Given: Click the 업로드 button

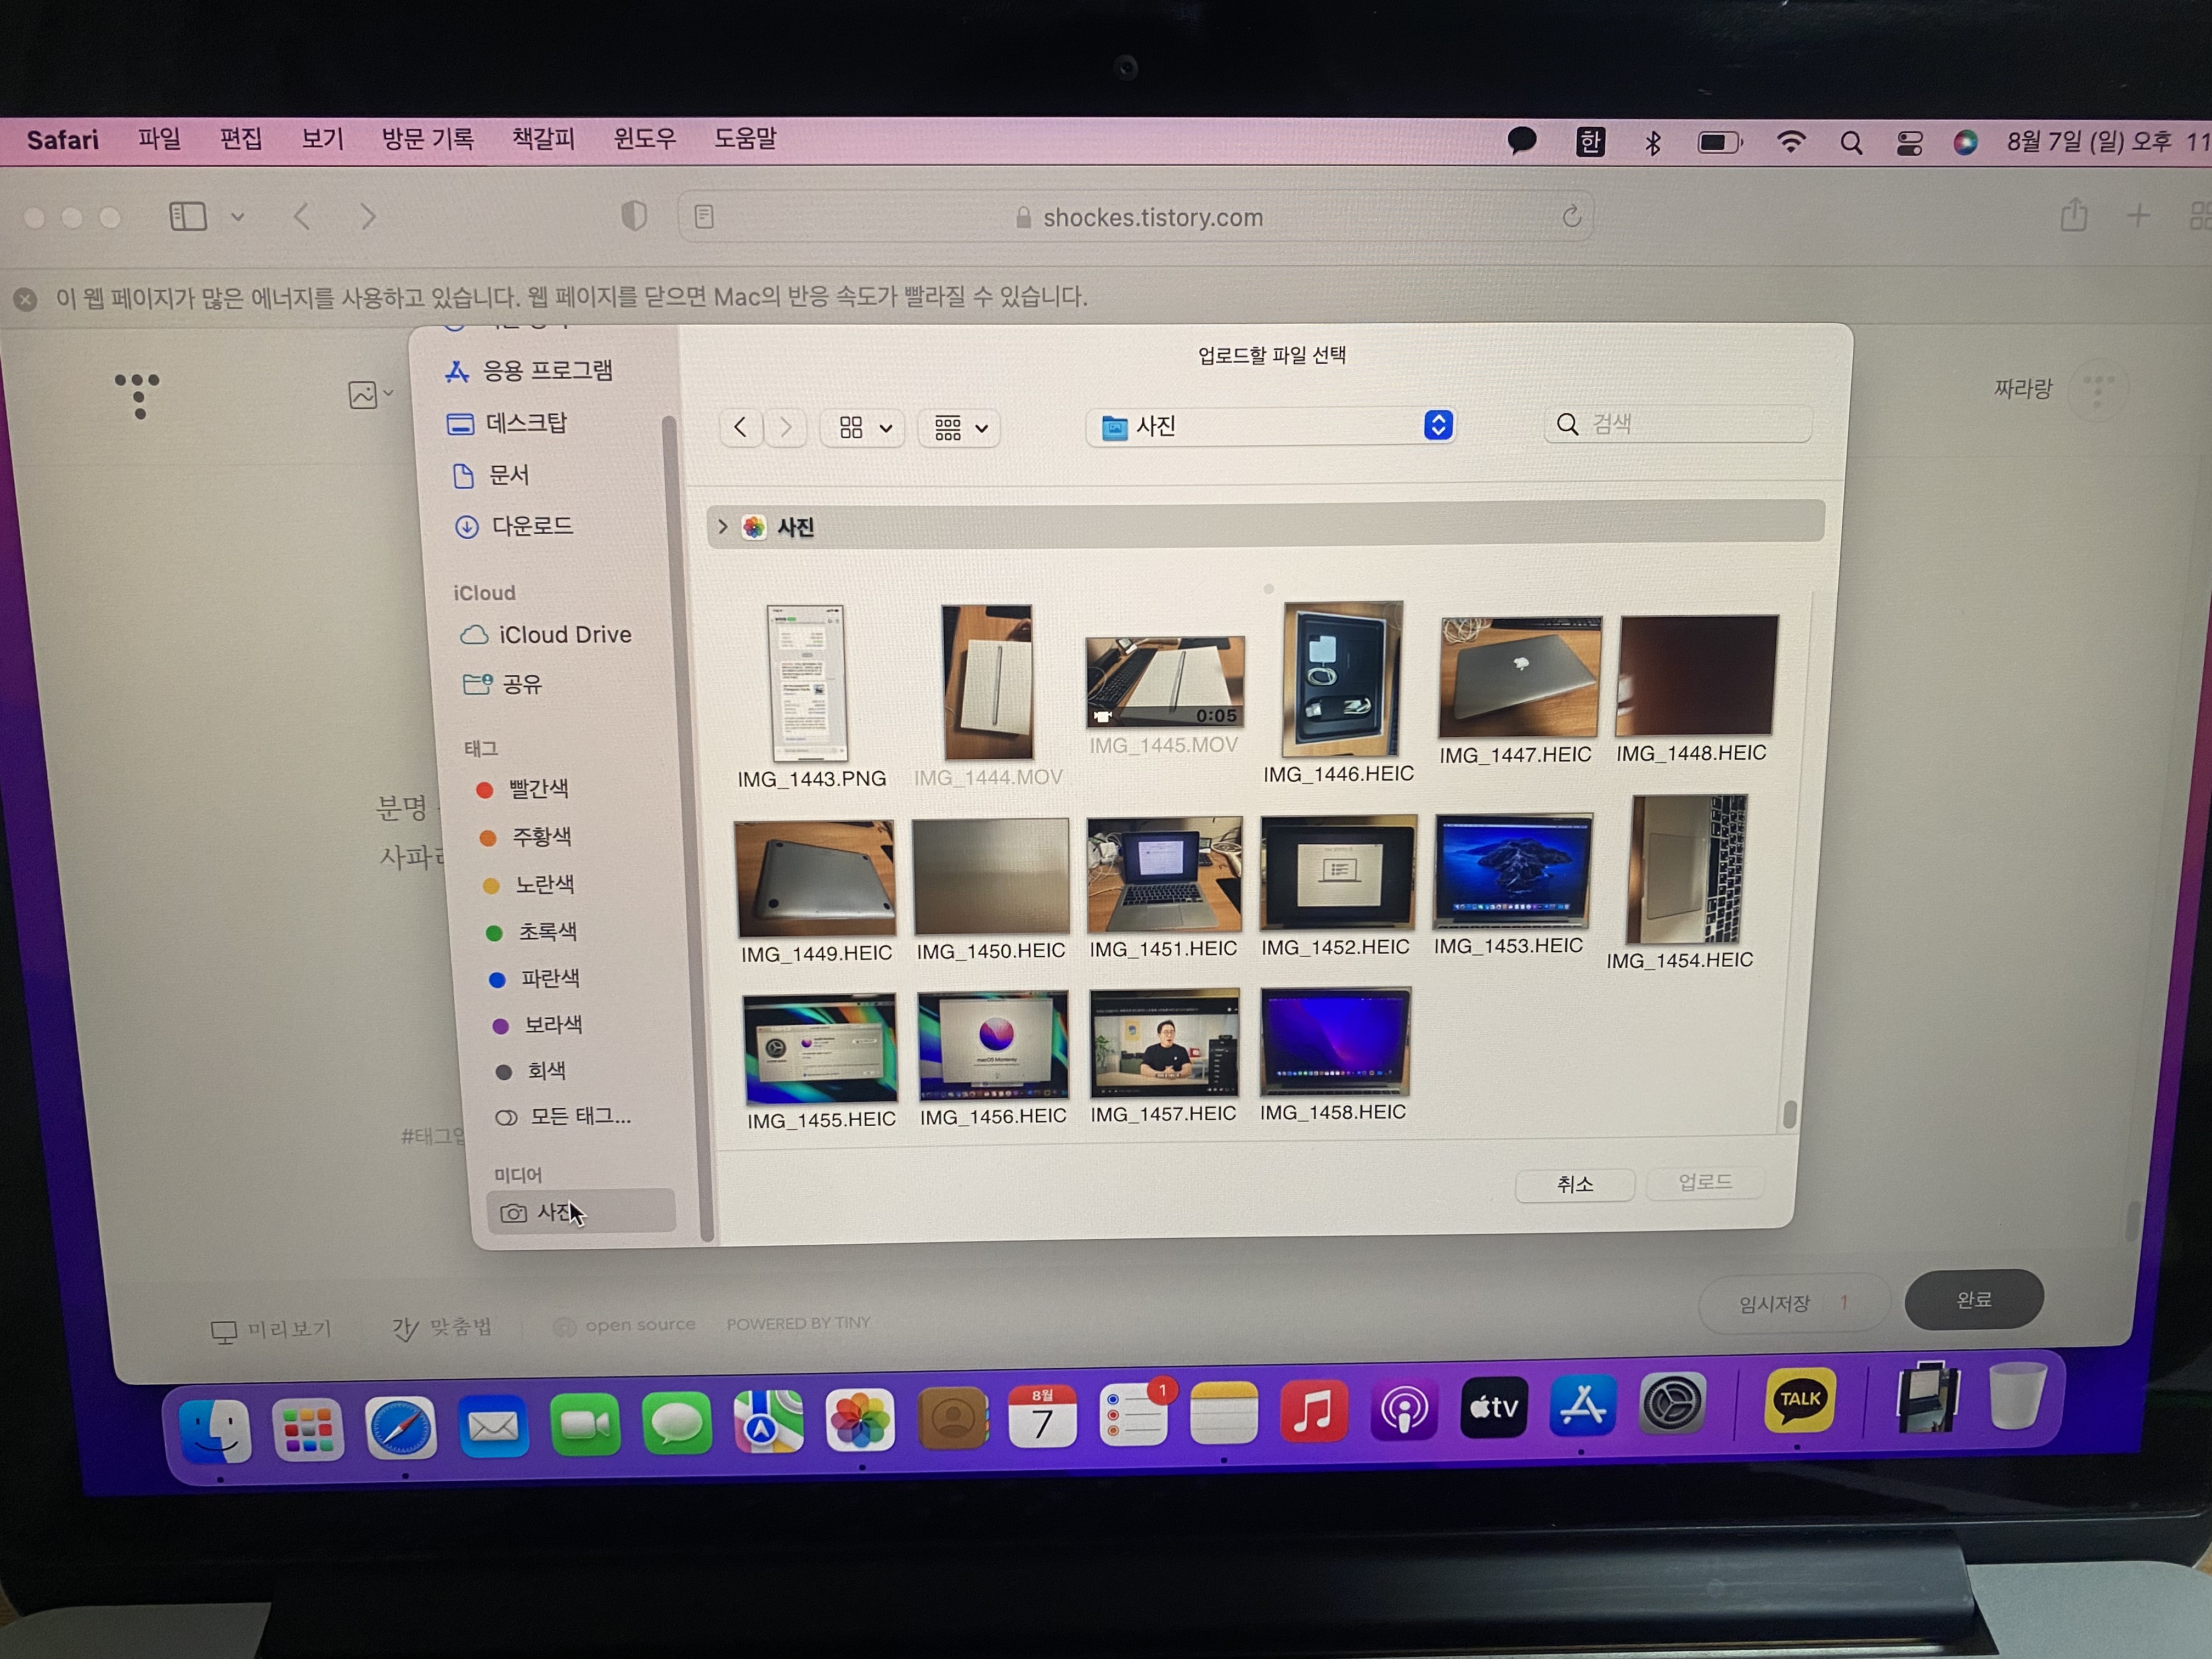Looking at the screenshot, I should point(1705,1182).
